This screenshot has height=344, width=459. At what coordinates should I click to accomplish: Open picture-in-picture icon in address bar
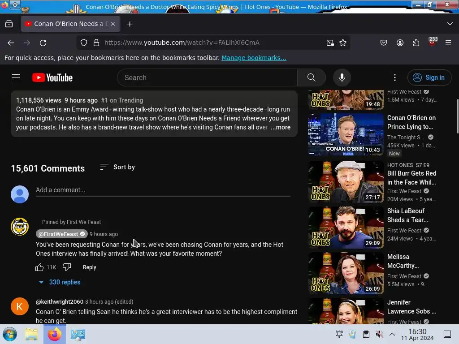330,43
